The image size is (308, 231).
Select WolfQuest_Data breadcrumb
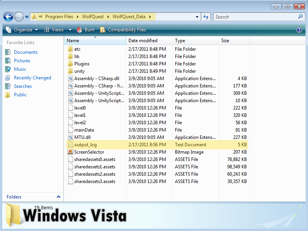129,17
